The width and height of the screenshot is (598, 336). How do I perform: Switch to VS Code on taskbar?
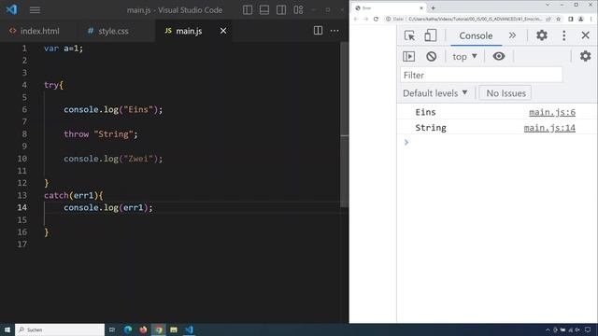[x=189, y=329]
